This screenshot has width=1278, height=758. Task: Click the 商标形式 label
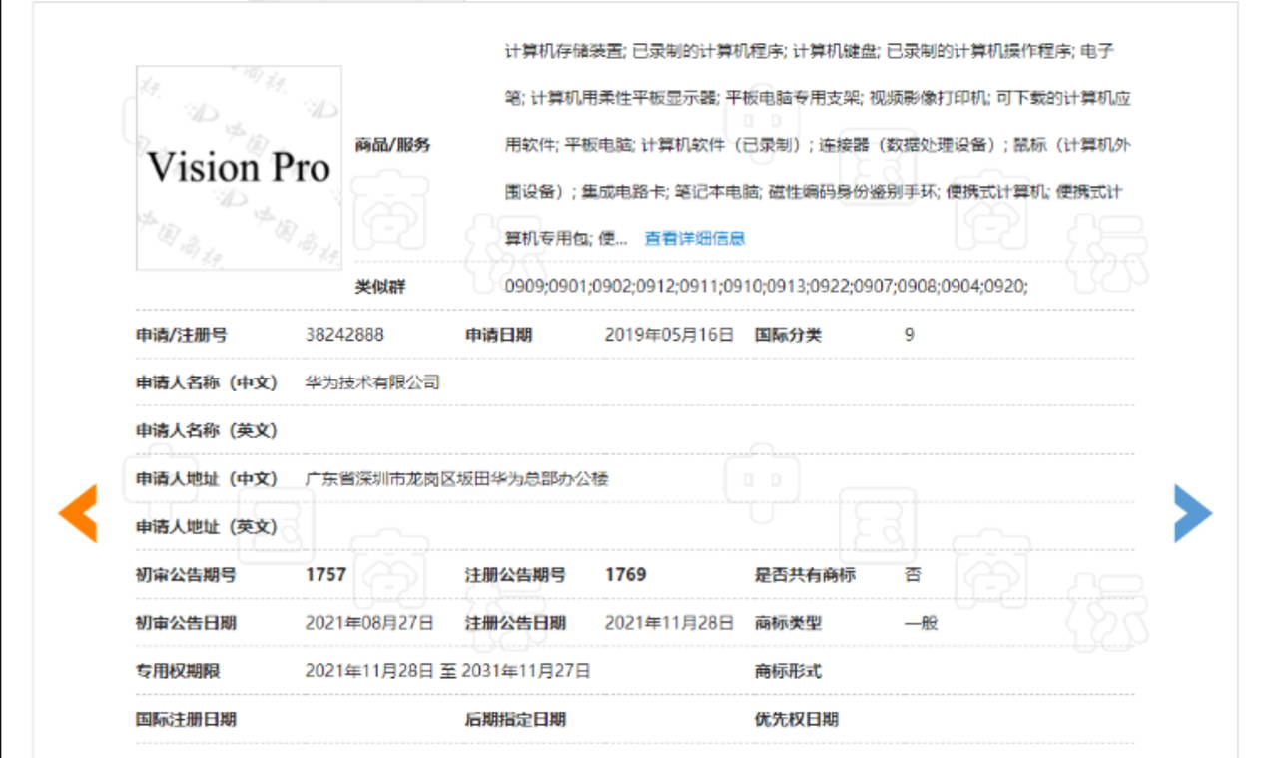pos(788,671)
